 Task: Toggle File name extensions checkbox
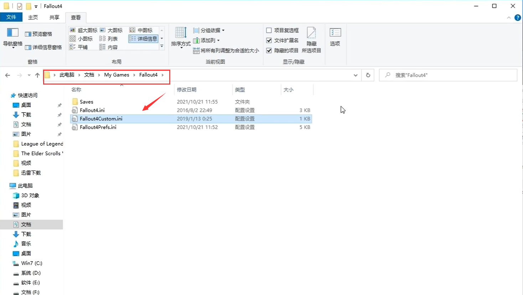click(283, 41)
